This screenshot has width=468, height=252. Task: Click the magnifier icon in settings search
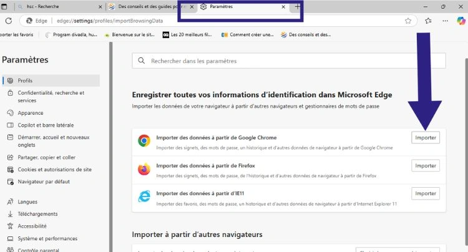tap(142, 61)
